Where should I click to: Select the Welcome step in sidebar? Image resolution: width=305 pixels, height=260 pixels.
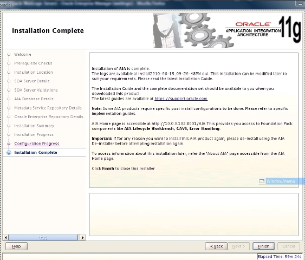click(x=23, y=55)
